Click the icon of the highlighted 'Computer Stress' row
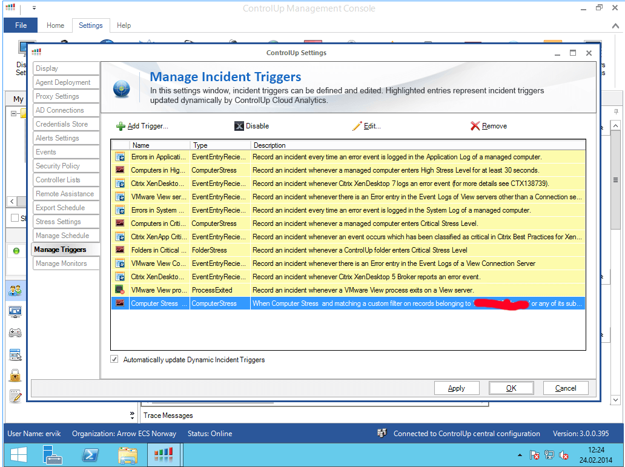Screen dimensions: 625x467 [120, 303]
